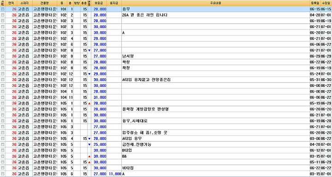Select the note 남서향
332x177 pixels.
[128, 56]
